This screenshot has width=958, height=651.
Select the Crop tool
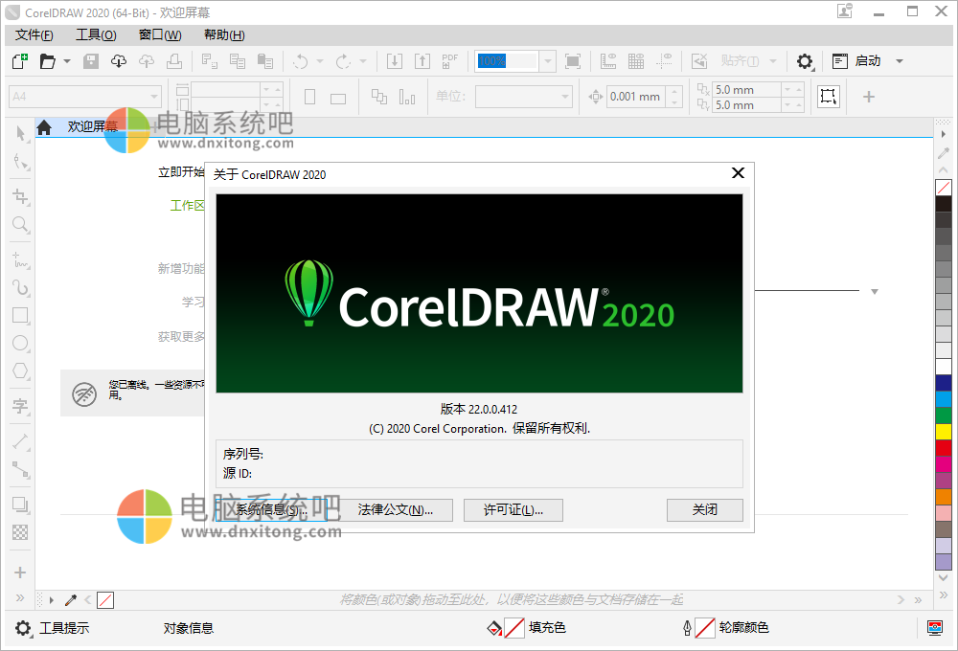(21, 196)
